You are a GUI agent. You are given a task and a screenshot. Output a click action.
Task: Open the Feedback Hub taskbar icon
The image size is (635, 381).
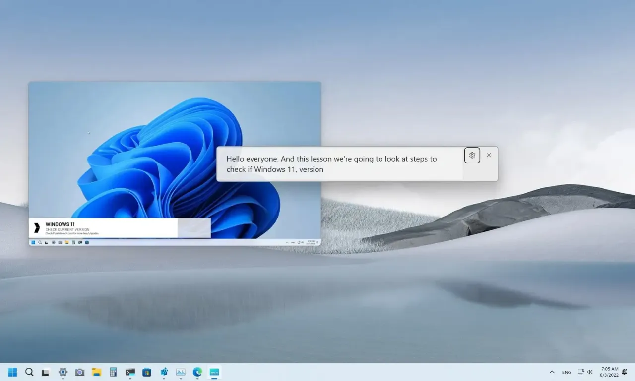pyautogui.click(x=164, y=372)
